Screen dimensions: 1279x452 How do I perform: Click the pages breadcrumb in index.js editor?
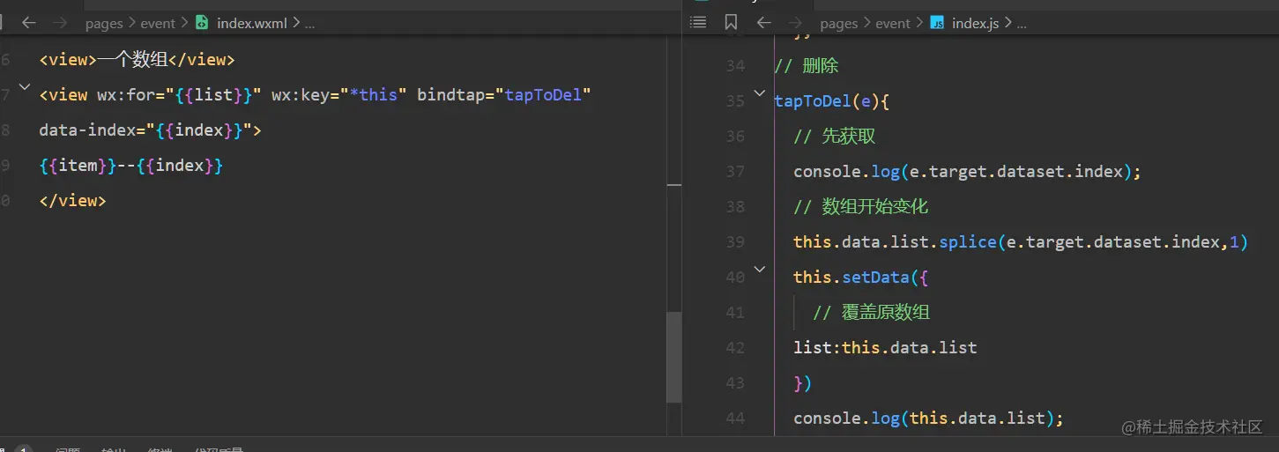838,24
